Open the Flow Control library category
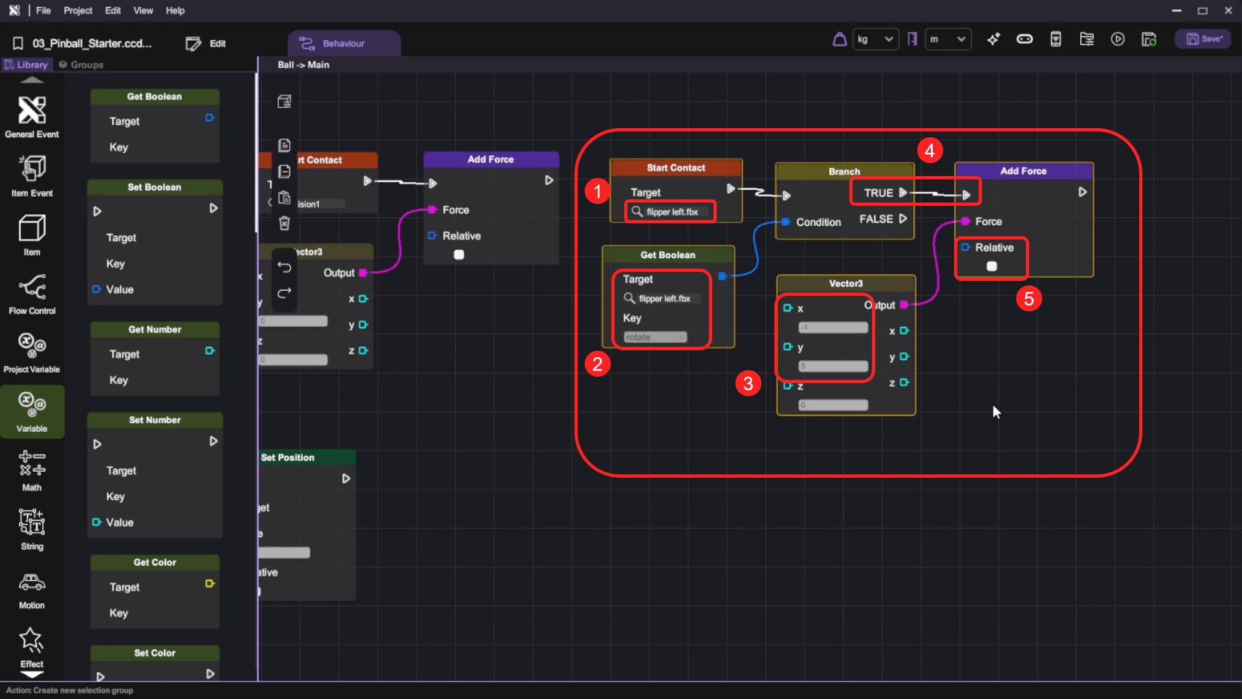This screenshot has width=1242, height=699. (x=32, y=293)
